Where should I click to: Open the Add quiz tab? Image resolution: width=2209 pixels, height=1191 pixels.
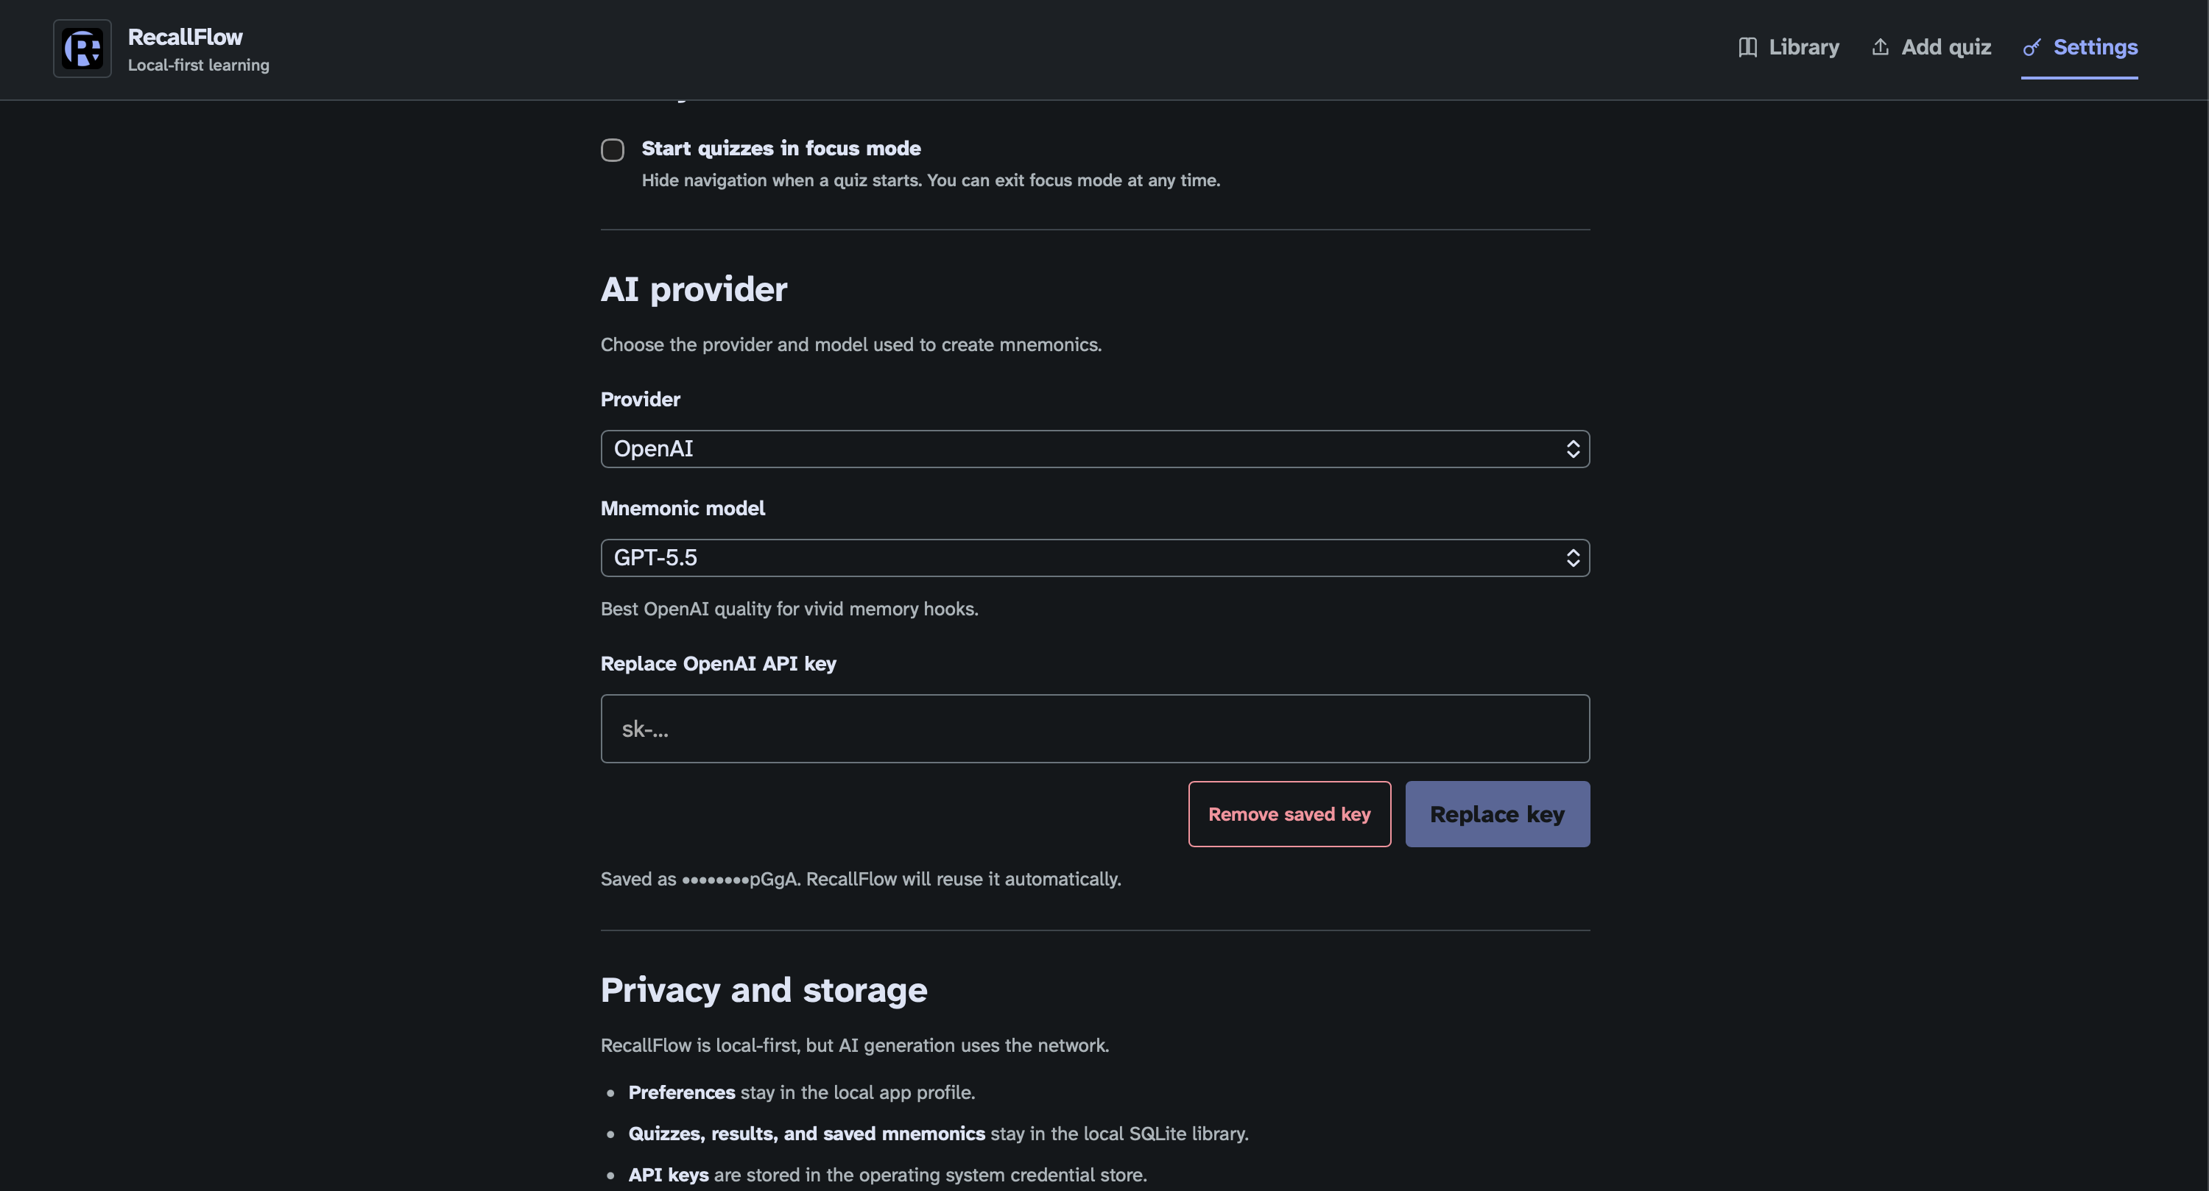point(1931,47)
